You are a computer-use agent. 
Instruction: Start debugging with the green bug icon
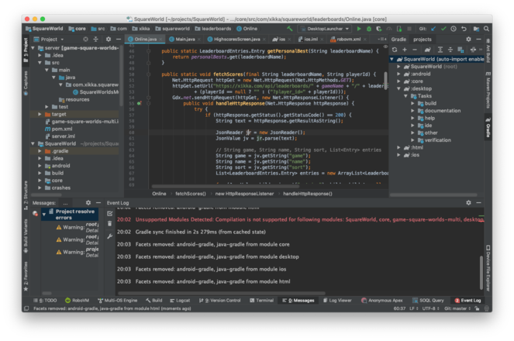(369, 29)
